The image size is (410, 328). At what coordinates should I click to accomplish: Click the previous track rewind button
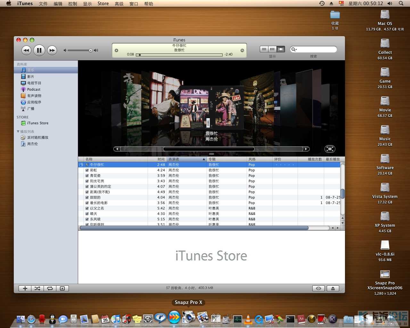(26, 50)
